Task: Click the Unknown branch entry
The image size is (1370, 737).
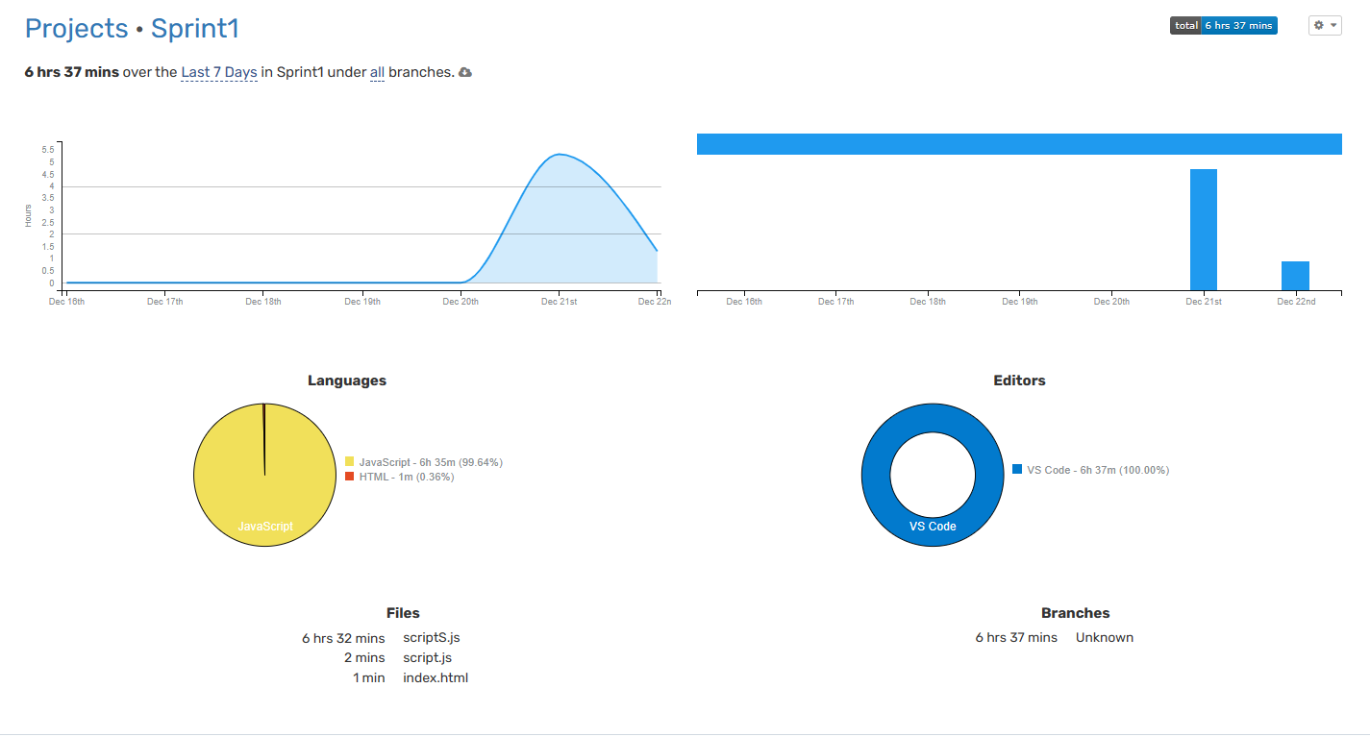Action: click(x=1104, y=637)
